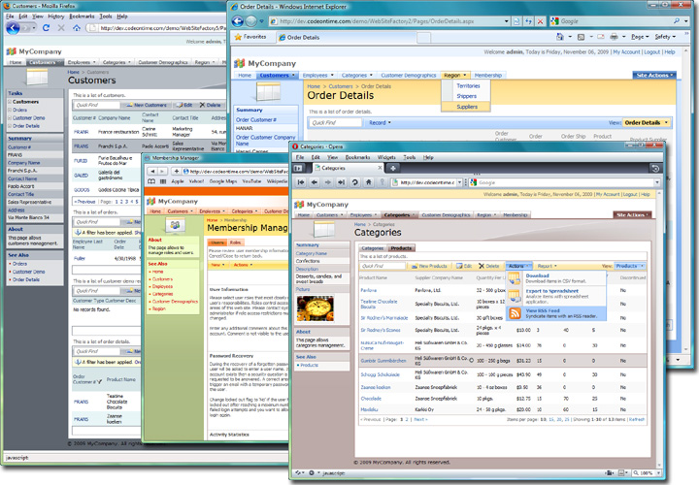
Task: Click the Internet Explorer back button
Action: pyautogui.click(x=238, y=21)
